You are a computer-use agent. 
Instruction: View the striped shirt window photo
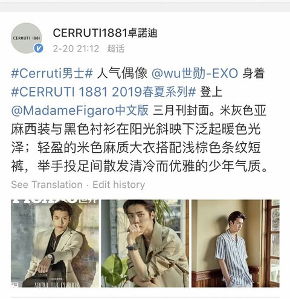click(236, 243)
